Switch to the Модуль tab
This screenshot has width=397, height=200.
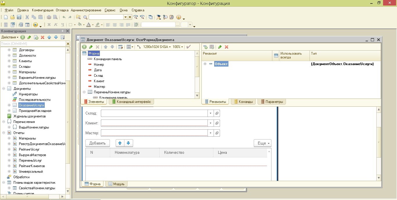(116, 184)
